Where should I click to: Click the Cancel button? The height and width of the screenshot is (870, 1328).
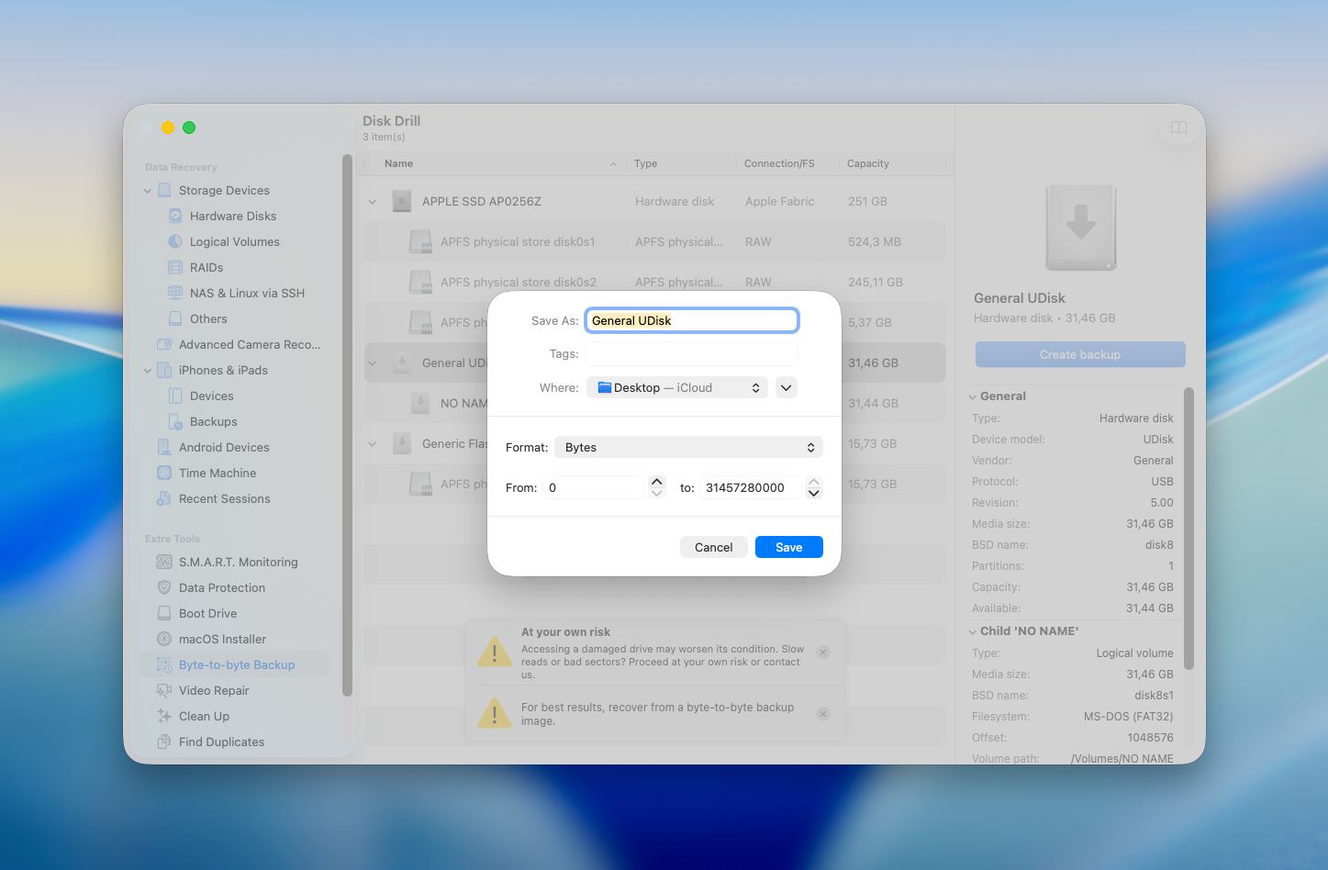(713, 547)
